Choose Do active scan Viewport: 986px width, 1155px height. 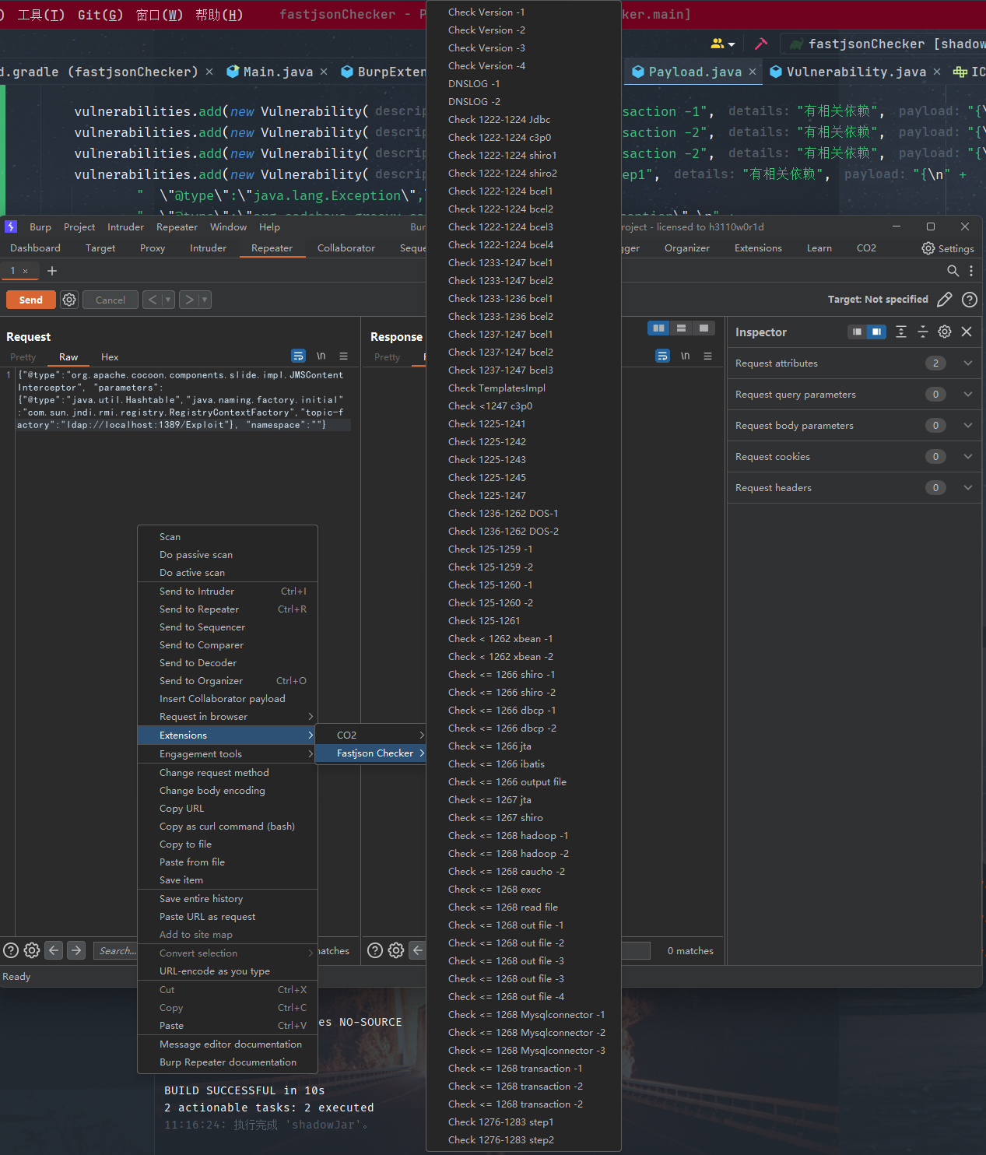pyautogui.click(x=227, y=573)
